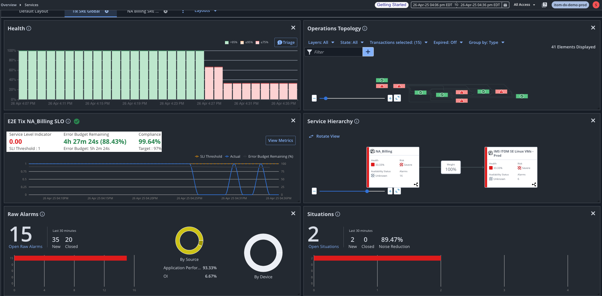Open Getting Started
The width and height of the screenshot is (602, 296).
(392, 5)
